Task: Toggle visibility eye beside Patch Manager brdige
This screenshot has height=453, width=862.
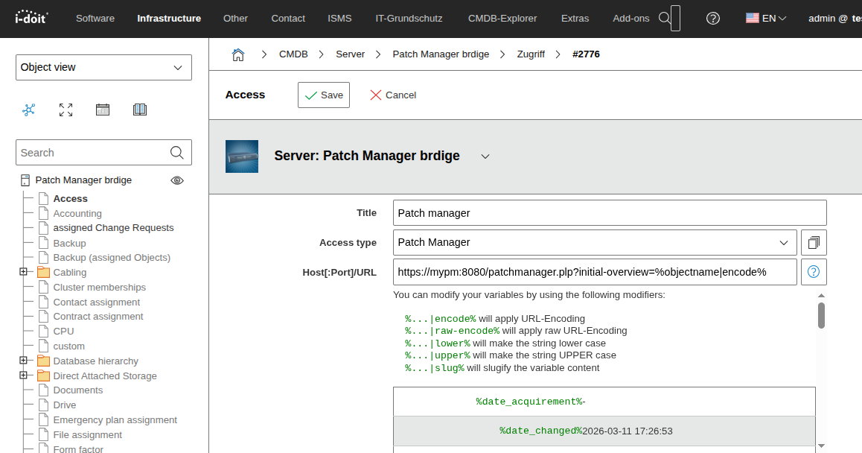Action: [177, 180]
